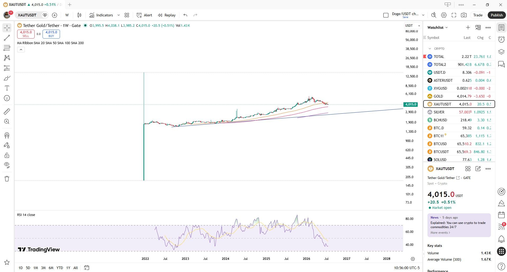
Task: Open notifications bell in right sidebar
Action: pyautogui.click(x=501, y=239)
